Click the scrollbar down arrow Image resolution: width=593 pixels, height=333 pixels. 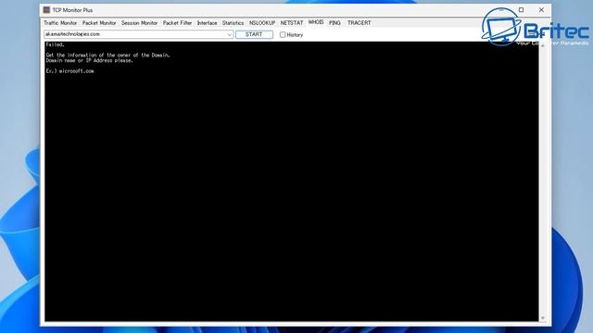543,318
